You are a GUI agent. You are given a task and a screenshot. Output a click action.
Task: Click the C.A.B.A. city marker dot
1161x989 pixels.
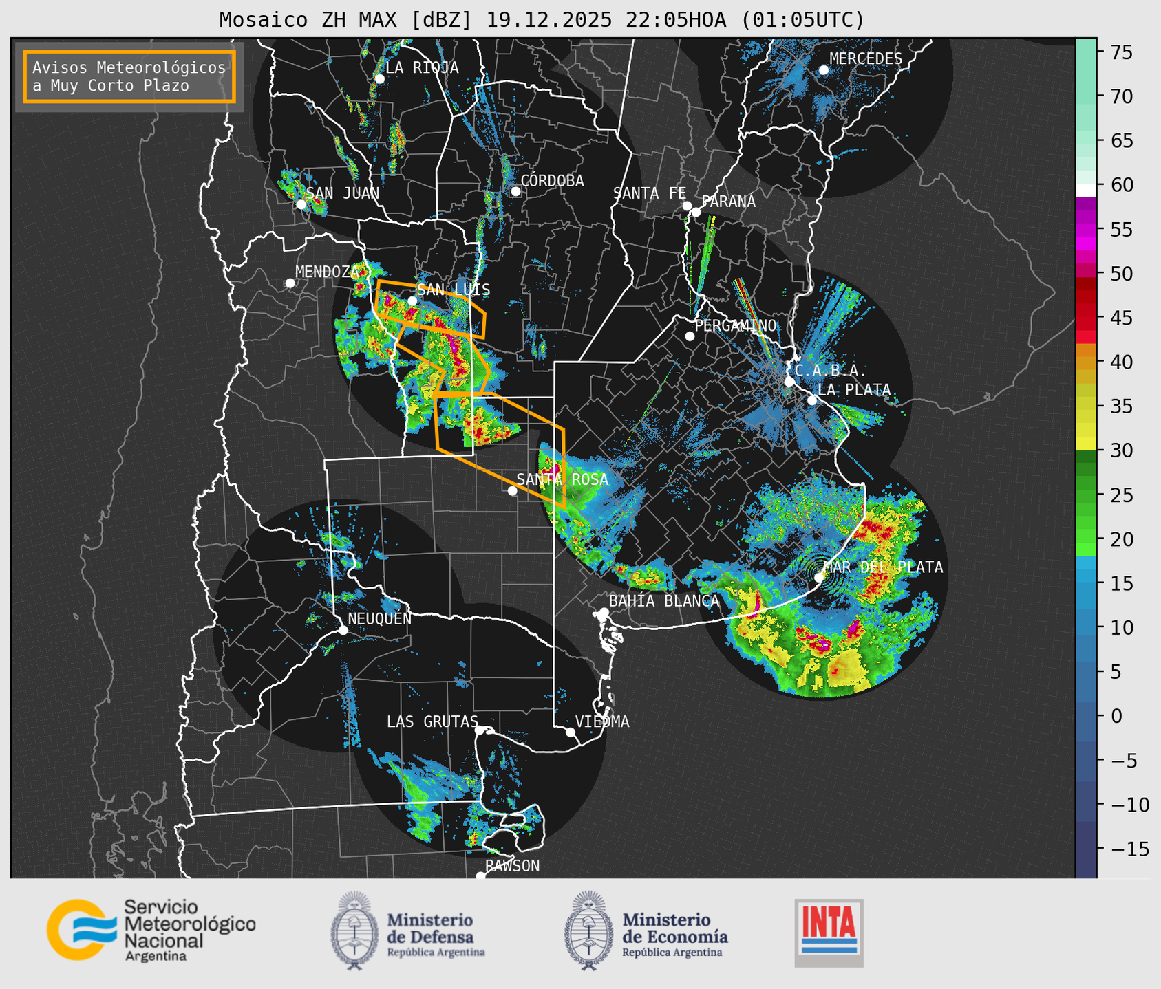coord(789,382)
